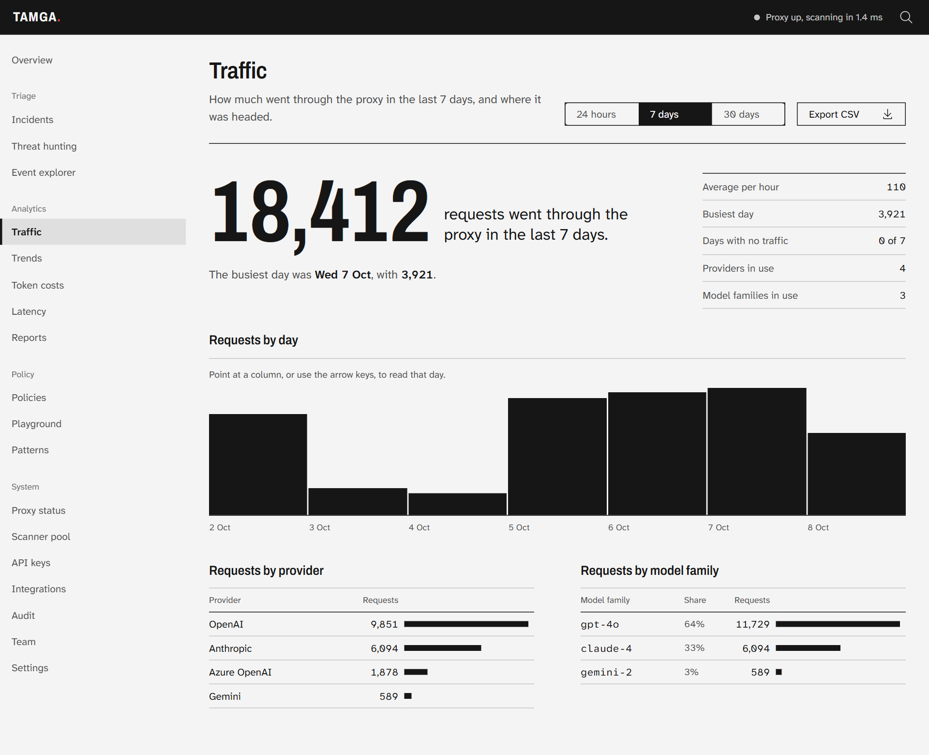Viewport: 929px width, 755px height.
Task: Go to Policies
Action: point(93,398)
